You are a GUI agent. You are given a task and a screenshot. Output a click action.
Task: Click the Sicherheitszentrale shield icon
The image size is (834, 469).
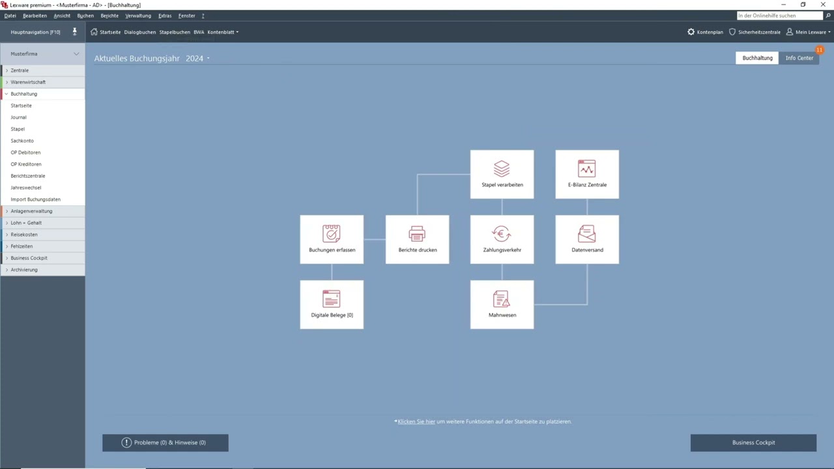(732, 32)
